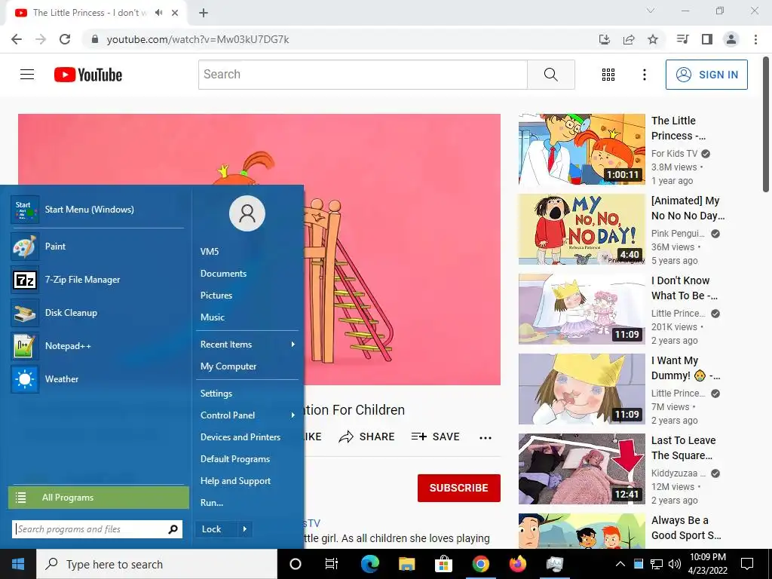Open YouTube settings three-dot menu
772x579 pixels.
click(645, 75)
